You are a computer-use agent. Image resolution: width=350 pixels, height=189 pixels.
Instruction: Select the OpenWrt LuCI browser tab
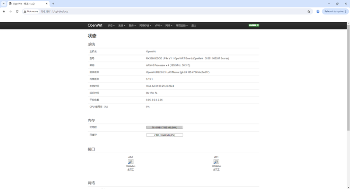click(x=28, y=4)
